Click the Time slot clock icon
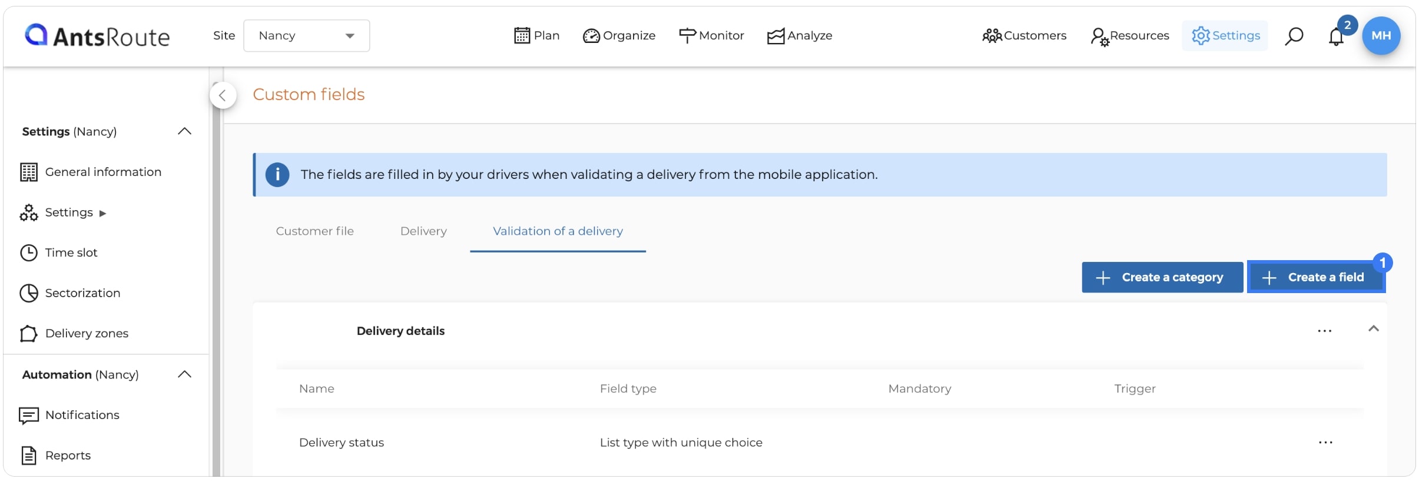The image size is (1419, 482). [x=28, y=252]
